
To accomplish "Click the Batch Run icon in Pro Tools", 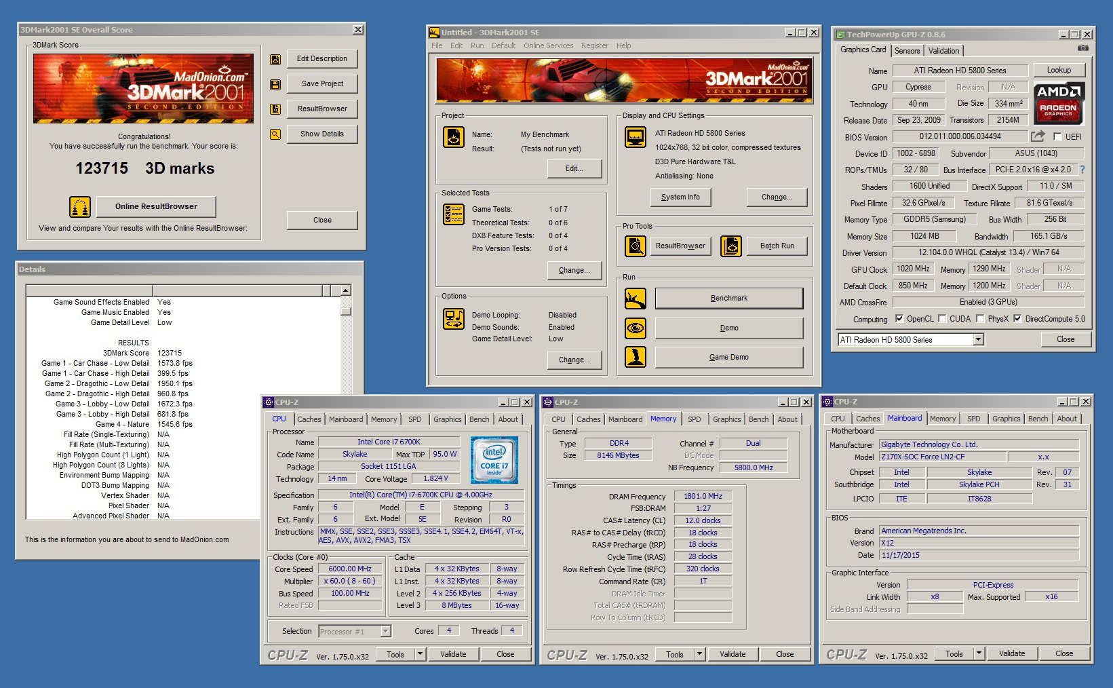I will (731, 246).
